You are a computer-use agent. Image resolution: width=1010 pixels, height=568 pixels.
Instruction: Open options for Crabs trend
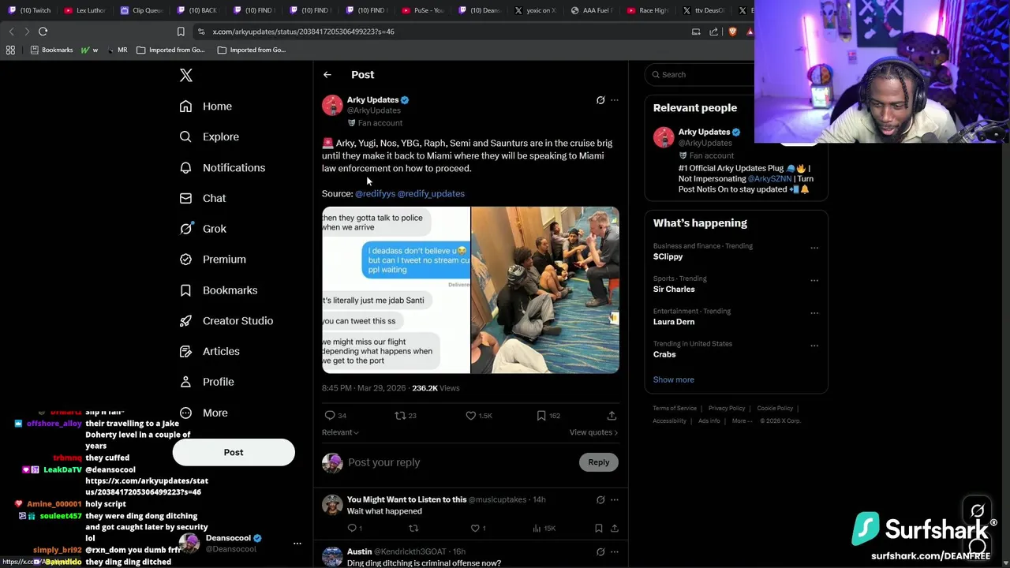point(814,346)
